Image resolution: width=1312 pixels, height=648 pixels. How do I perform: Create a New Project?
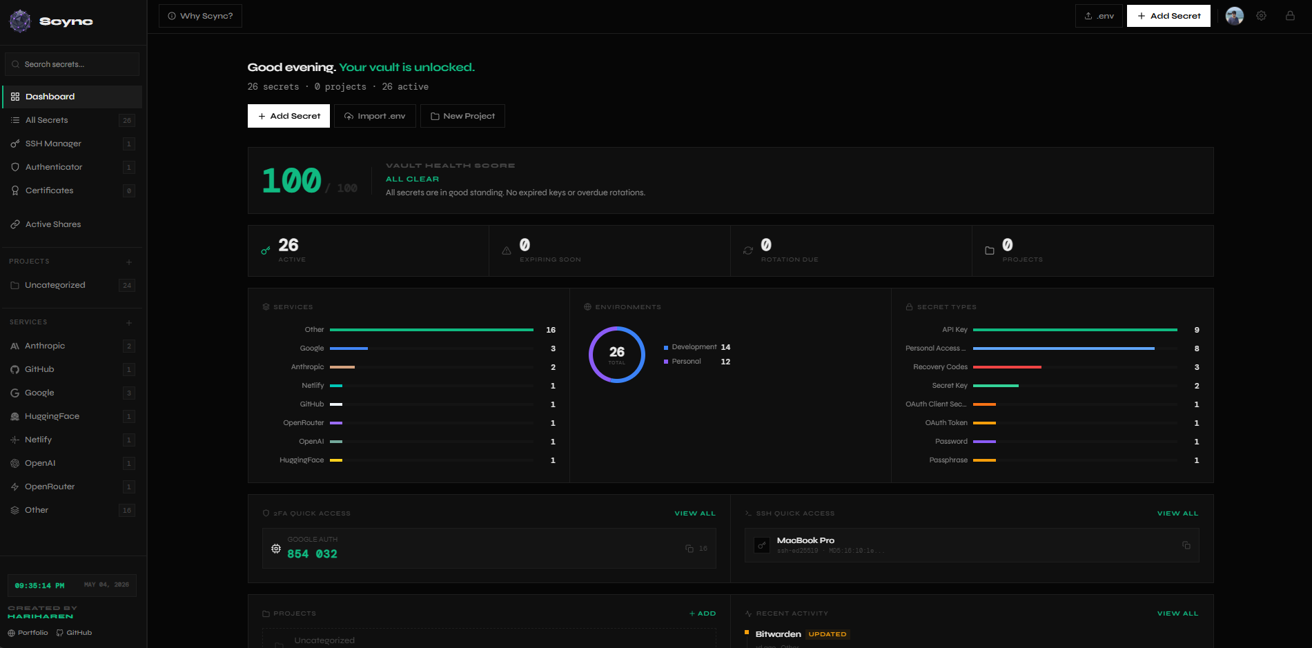pos(462,116)
